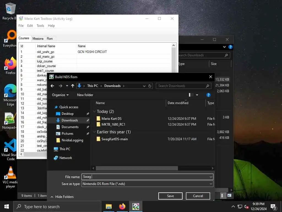282x212 pixels.
Task: Switch to Mario Kart Toolbox taskbar icon
Action: tap(135, 206)
